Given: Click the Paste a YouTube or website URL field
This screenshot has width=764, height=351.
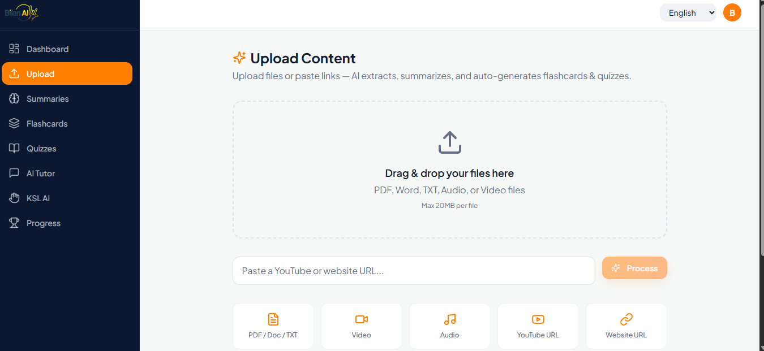Looking at the screenshot, I should click(x=414, y=271).
